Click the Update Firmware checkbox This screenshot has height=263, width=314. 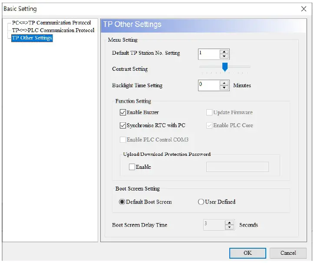coord(209,112)
